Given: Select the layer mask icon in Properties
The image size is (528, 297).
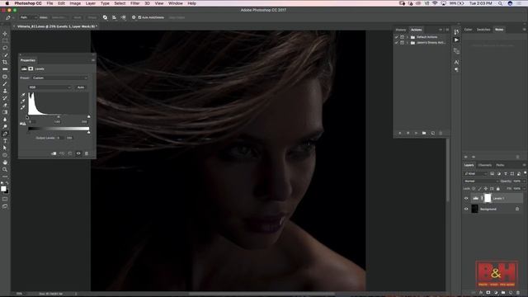Looking at the screenshot, I should (x=31, y=68).
